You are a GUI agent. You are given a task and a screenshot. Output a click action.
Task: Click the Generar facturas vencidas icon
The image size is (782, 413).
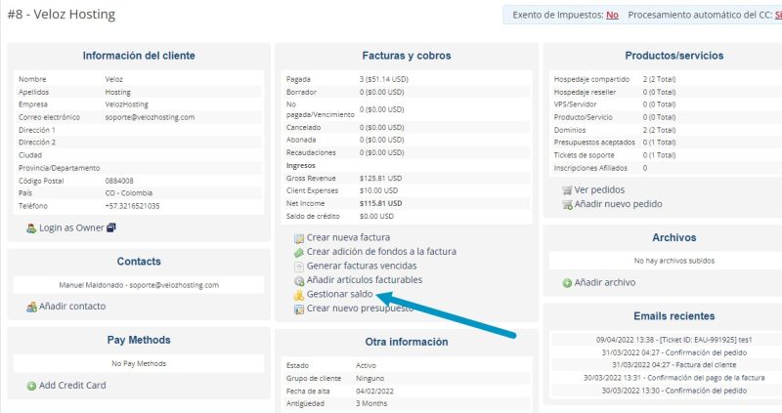299,267
